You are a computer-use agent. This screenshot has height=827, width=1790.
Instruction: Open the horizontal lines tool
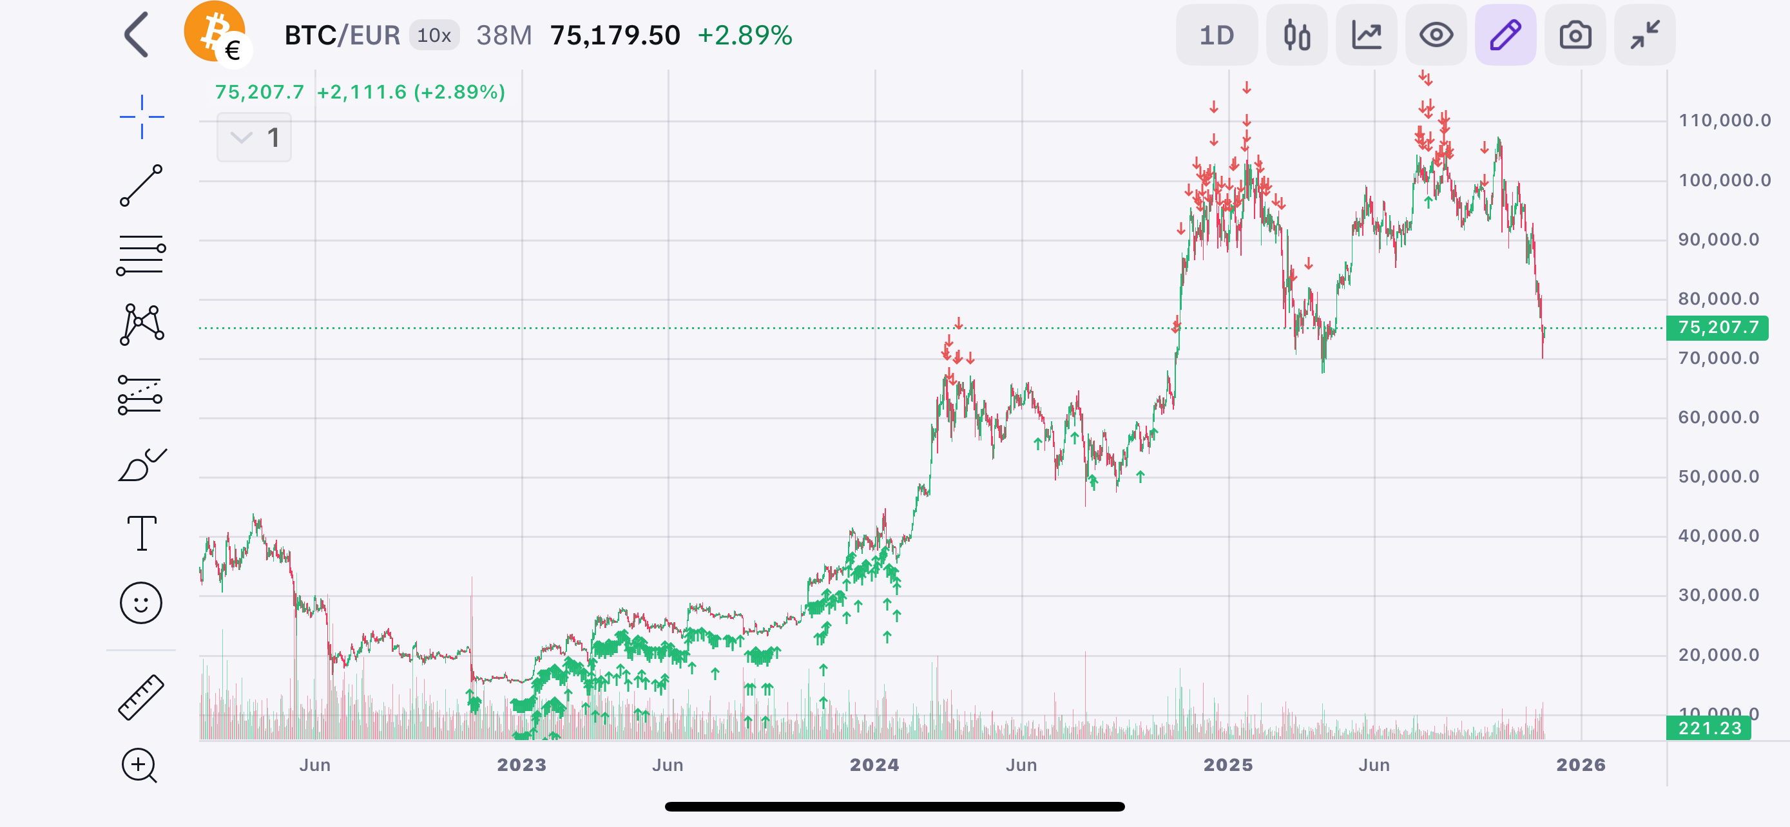[141, 256]
